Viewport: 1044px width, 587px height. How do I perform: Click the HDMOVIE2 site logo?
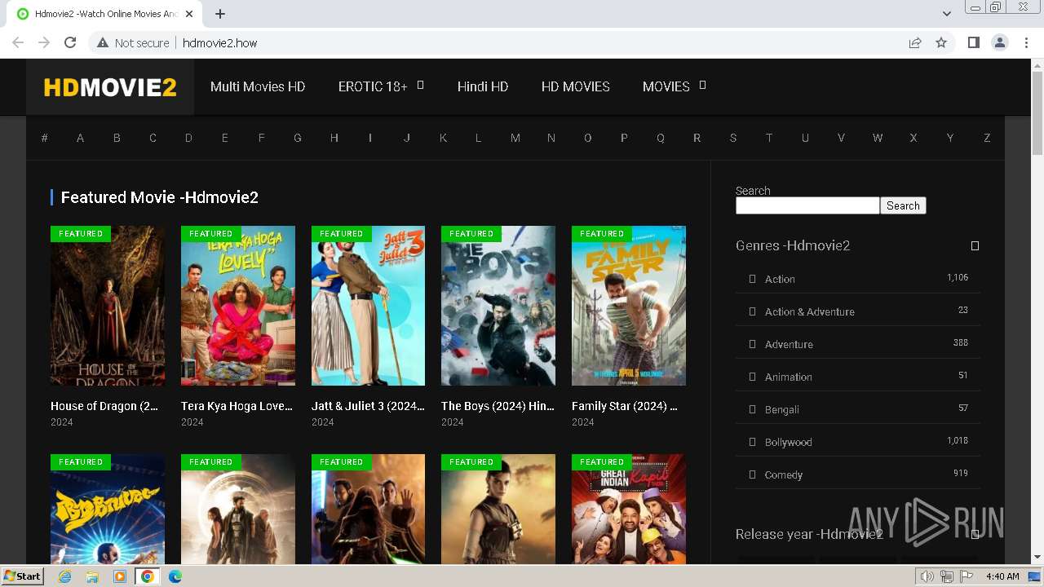110,87
